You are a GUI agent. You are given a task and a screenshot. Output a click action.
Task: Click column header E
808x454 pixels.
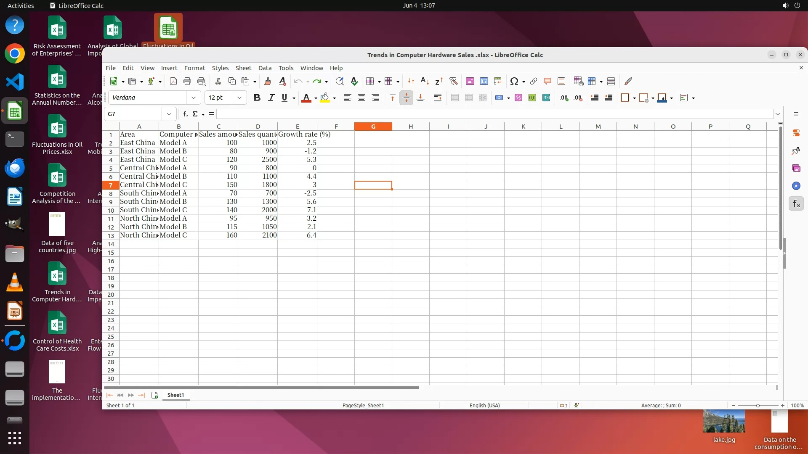[x=297, y=127]
